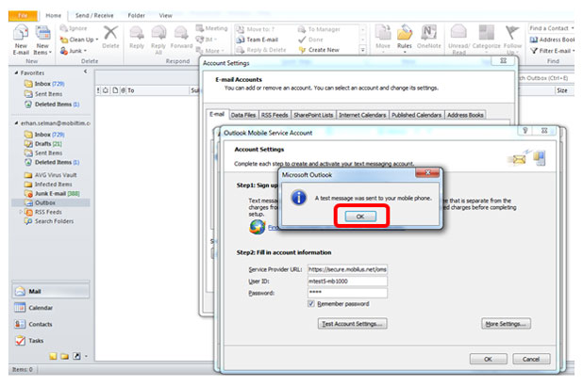The image size is (583, 386).
Task: Open the New Items menu in the ribbon
Action: coord(42,40)
